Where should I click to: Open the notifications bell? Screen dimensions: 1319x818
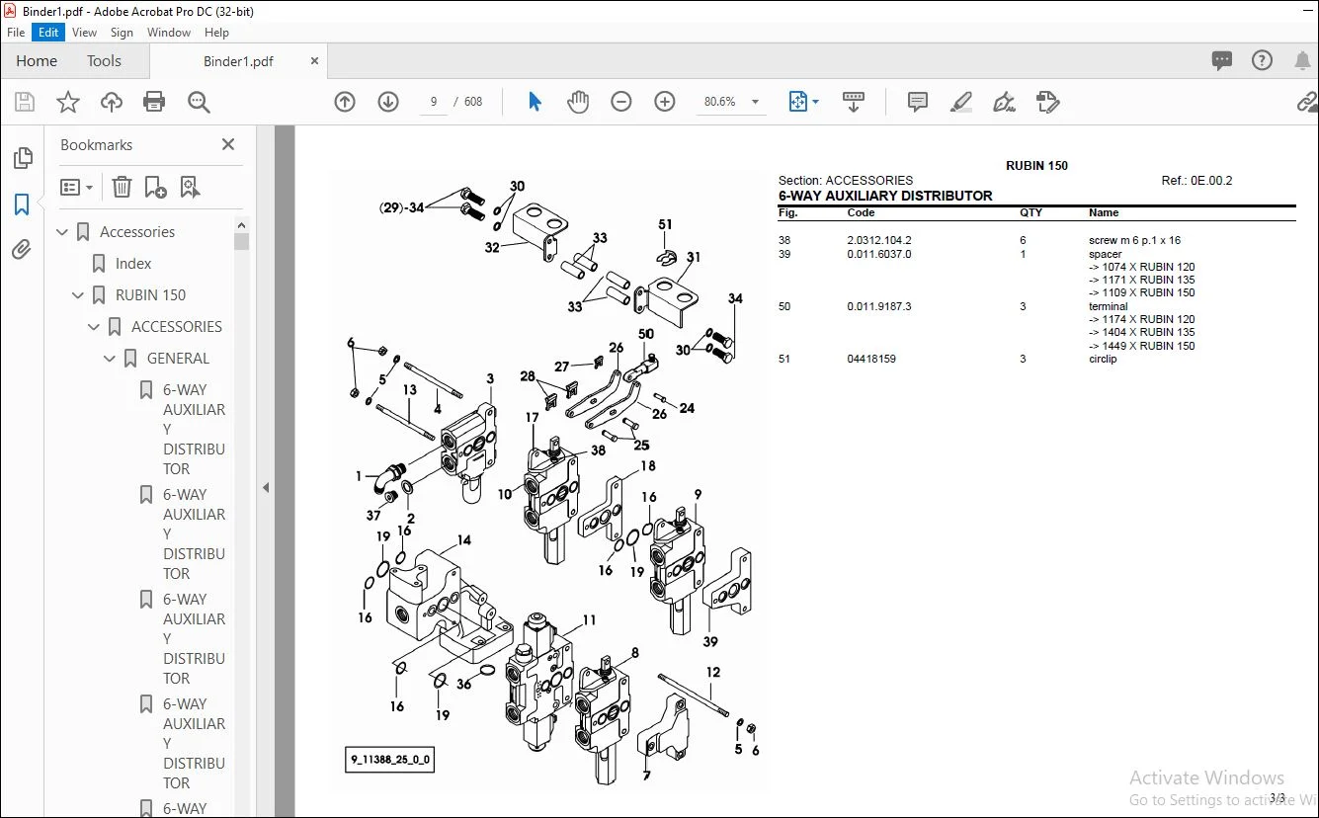click(1302, 61)
